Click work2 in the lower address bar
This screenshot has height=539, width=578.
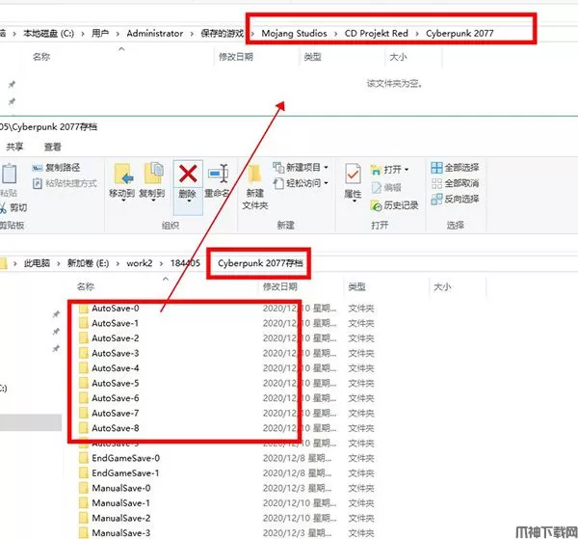click(x=140, y=263)
